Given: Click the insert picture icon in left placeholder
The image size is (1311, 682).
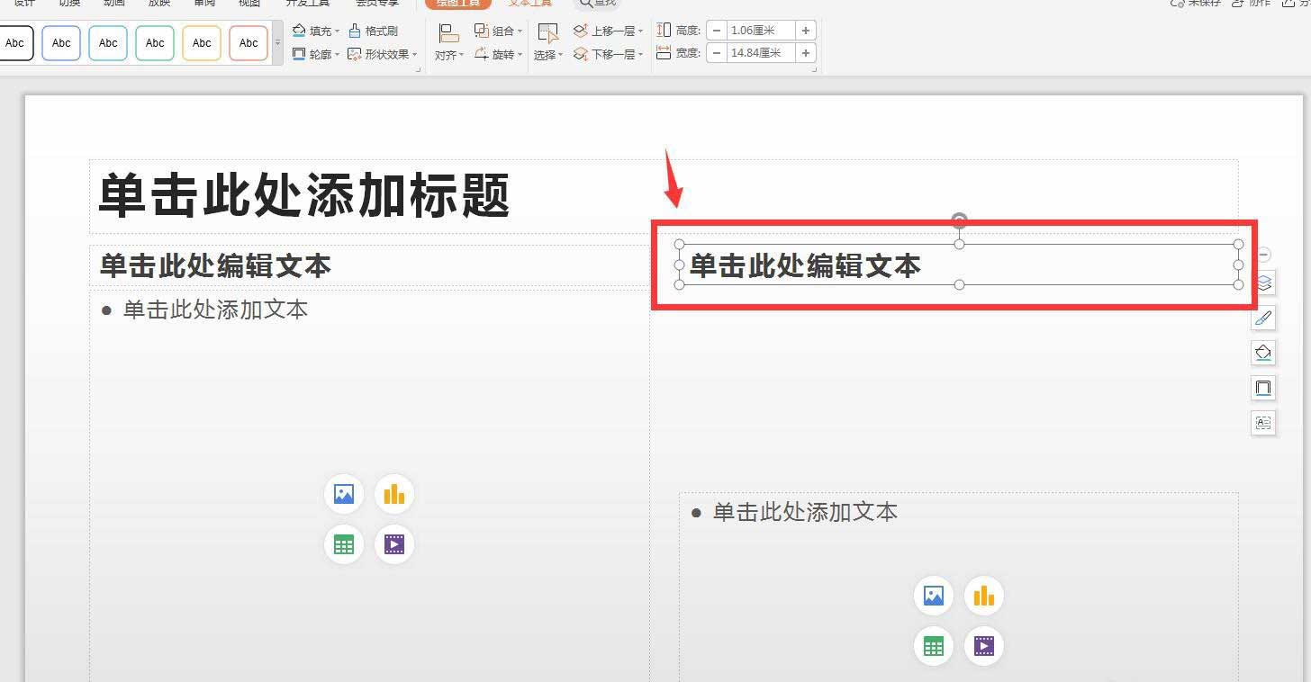Looking at the screenshot, I should pyautogui.click(x=343, y=493).
